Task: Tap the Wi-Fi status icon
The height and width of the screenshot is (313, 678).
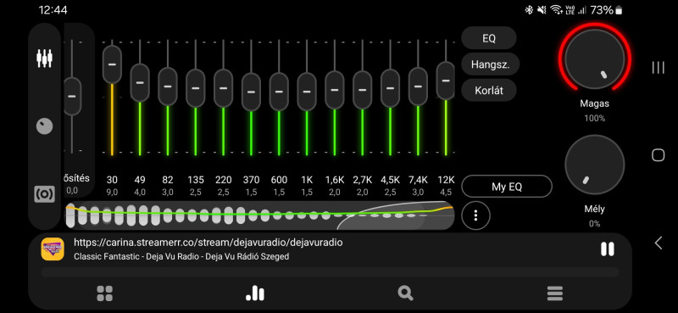Action: pos(556,10)
